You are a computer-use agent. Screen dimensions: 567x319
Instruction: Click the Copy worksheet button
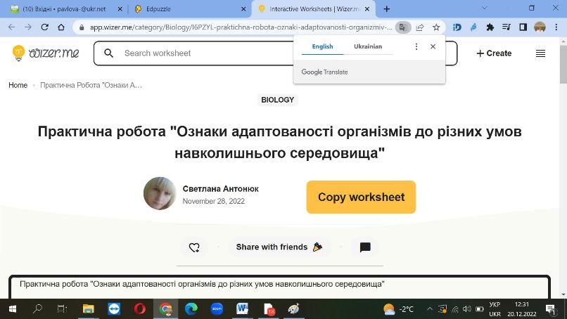(x=361, y=197)
